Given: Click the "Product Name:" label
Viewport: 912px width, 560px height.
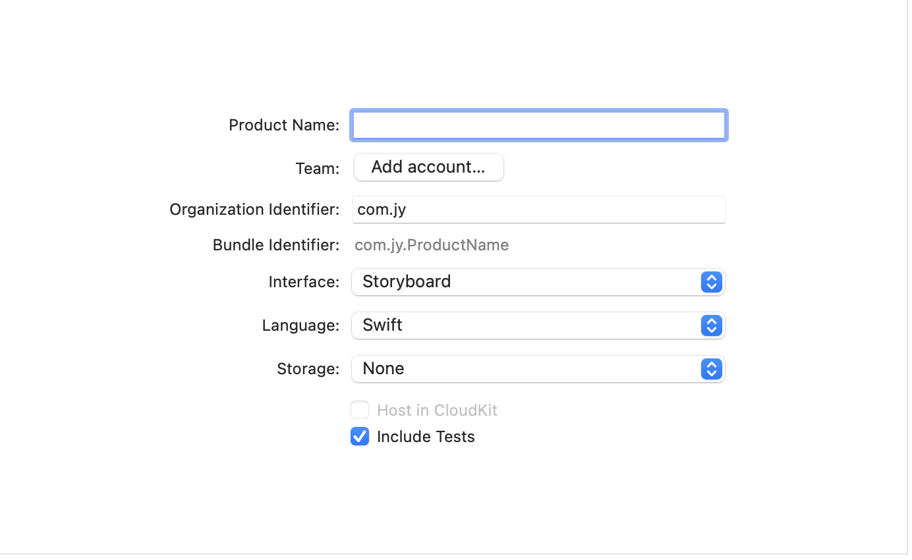Looking at the screenshot, I should pyautogui.click(x=284, y=125).
